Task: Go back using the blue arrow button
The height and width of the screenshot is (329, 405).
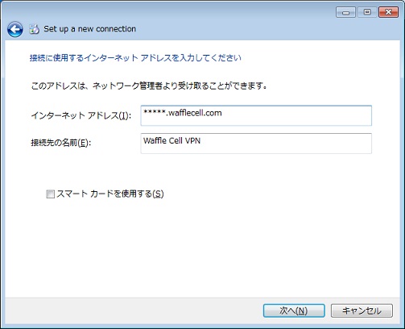Action: click(15, 29)
